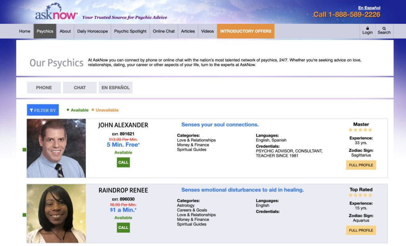Image resolution: width=406 pixels, height=246 pixels.
Task: Click the AskNow logo
Action: click(56, 12)
